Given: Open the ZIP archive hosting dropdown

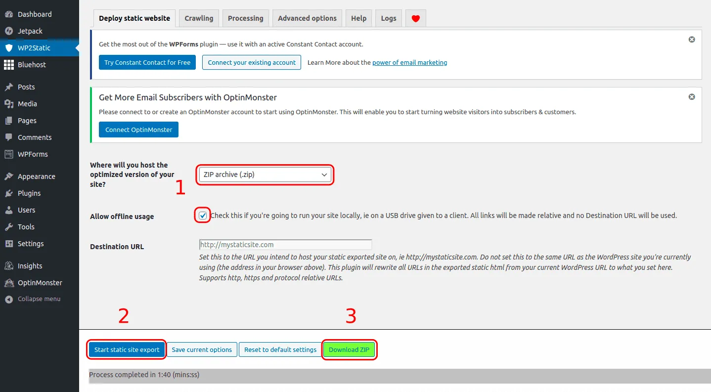Looking at the screenshot, I should [265, 174].
